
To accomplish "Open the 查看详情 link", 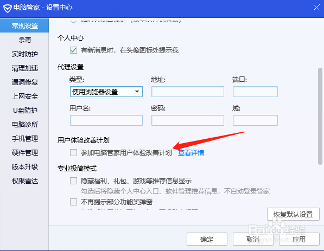I will 191,153.
